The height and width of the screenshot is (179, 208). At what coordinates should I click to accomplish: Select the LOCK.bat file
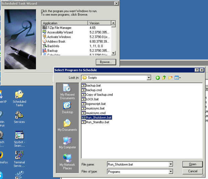coord(90,99)
